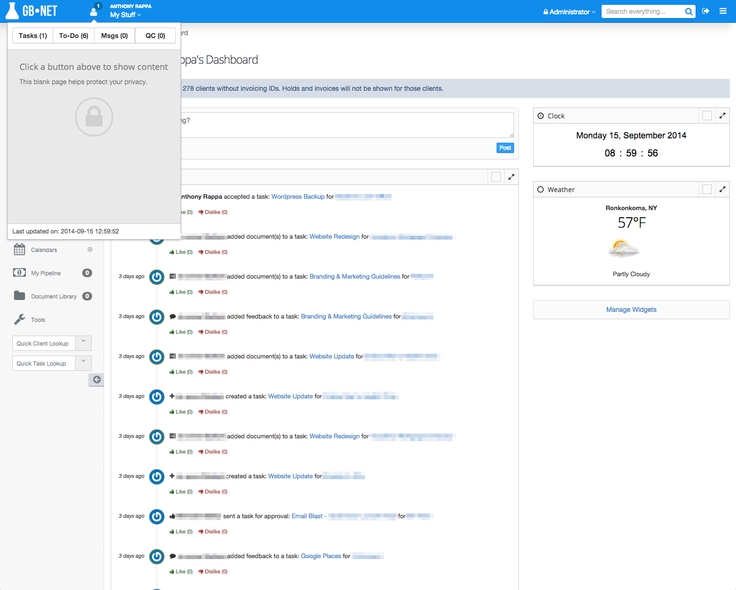The height and width of the screenshot is (590, 736).
Task: Dislike the Wordpress Backup activity
Action: [213, 212]
